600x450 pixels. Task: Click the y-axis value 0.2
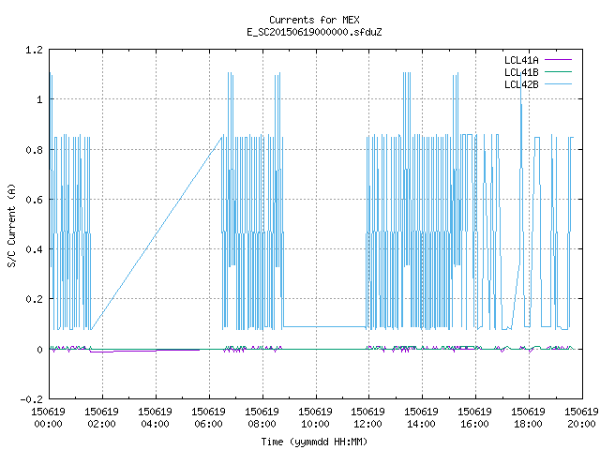34,299
